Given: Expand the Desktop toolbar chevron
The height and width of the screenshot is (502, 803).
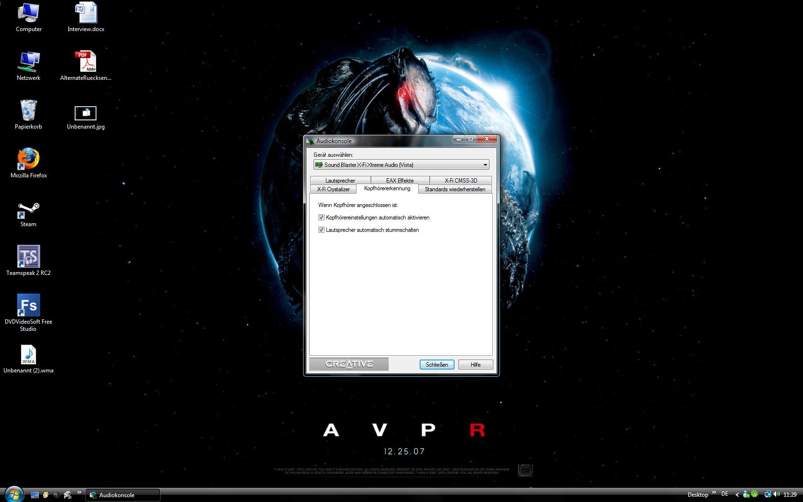Looking at the screenshot, I should pos(714,492).
